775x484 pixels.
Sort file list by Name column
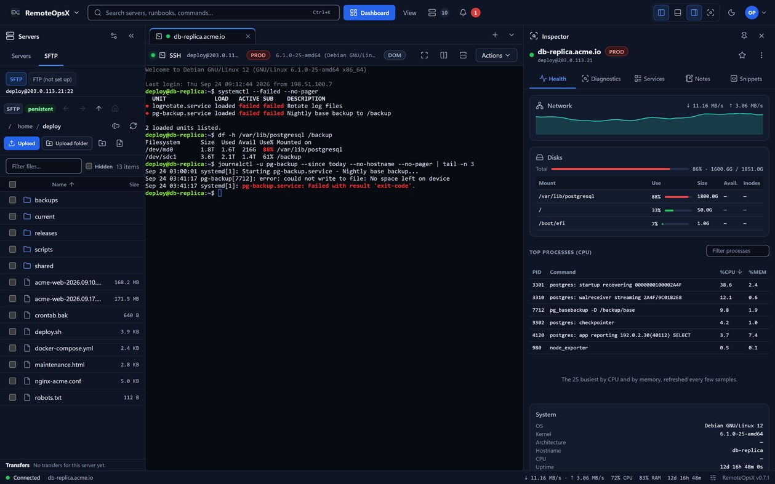point(63,184)
